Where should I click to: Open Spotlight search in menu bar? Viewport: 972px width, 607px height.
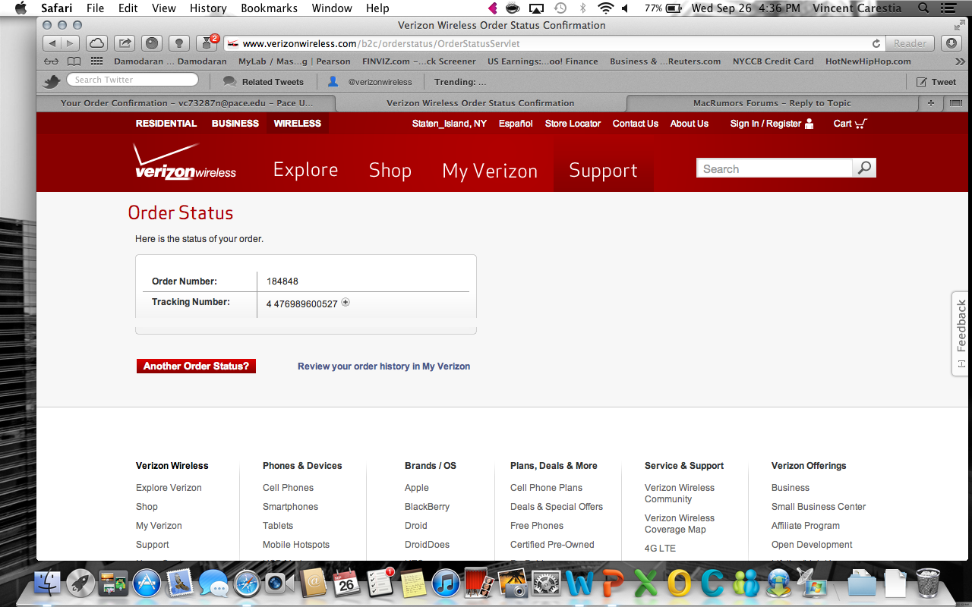[x=923, y=8]
